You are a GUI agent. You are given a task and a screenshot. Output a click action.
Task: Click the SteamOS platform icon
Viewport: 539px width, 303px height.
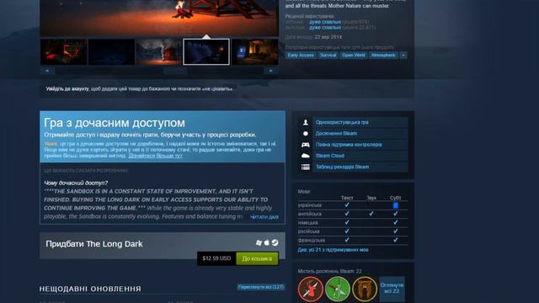(275, 242)
